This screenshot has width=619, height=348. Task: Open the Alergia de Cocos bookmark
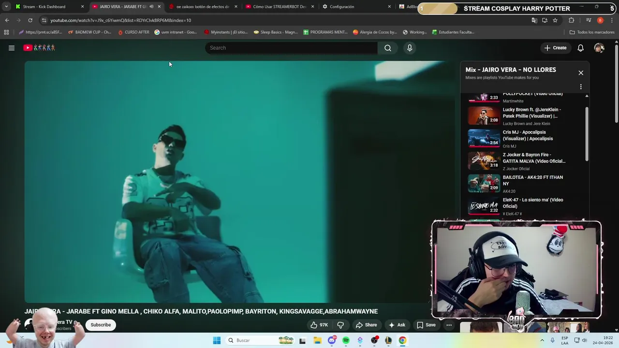tap(375, 32)
